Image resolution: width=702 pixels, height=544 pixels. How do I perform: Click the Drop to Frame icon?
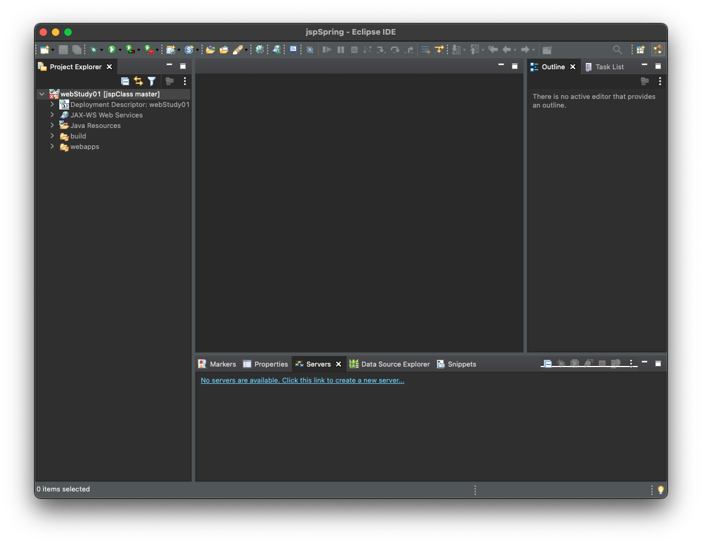point(425,49)
